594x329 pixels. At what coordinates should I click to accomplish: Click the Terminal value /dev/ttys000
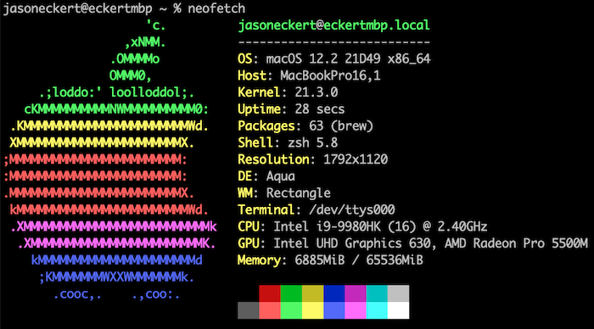352,209
